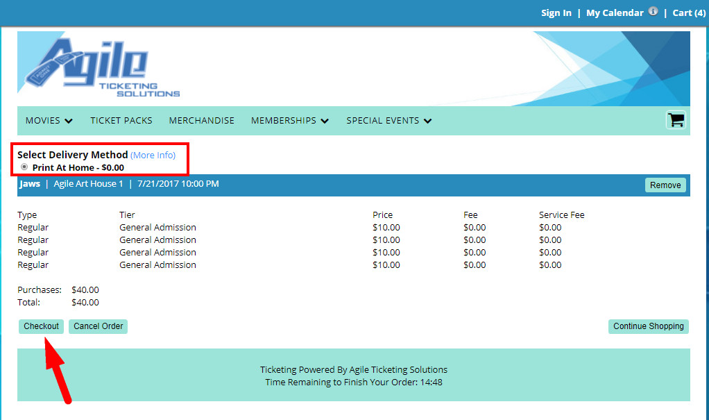Open the Special Events menu label
Image resolution: width=709 pixels, height=420 pixels.
382,120
